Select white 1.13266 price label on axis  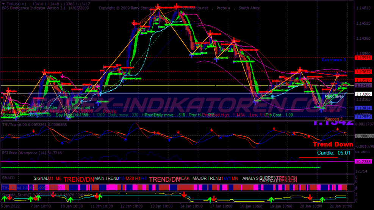tap(364, 94)
